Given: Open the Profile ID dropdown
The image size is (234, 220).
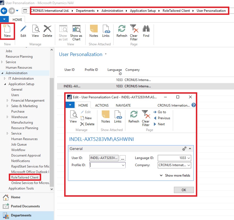Looking at the screenshot, I should coord(123,165).
